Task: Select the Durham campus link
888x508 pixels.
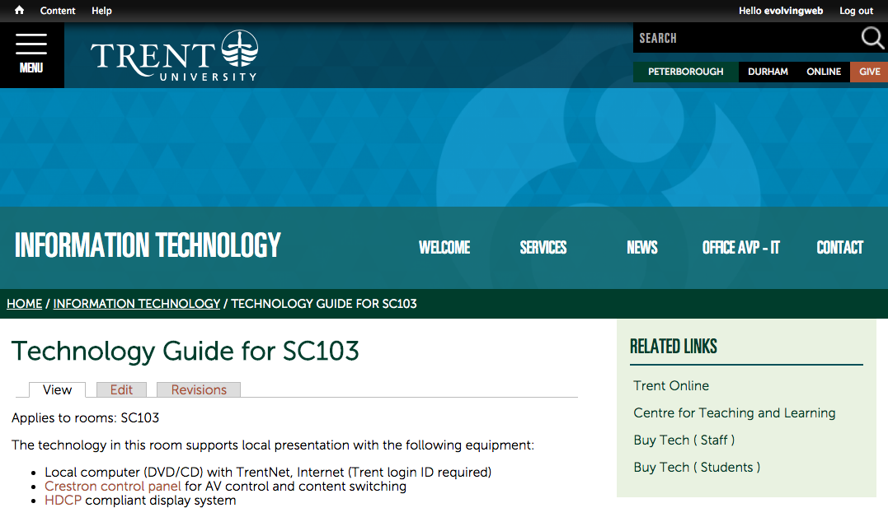Action: coord(768,72)
